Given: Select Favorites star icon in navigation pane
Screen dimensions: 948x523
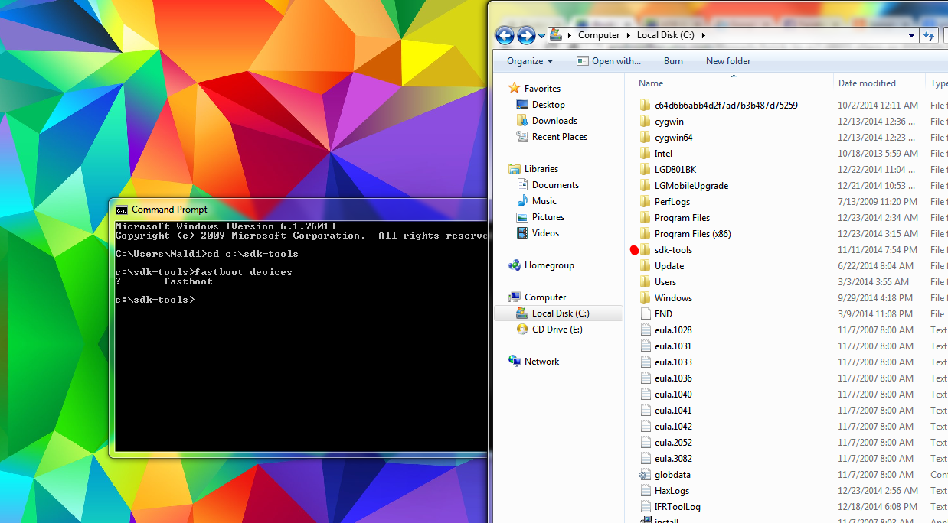Looking at the screenshot, I should (x=515, y=89).
